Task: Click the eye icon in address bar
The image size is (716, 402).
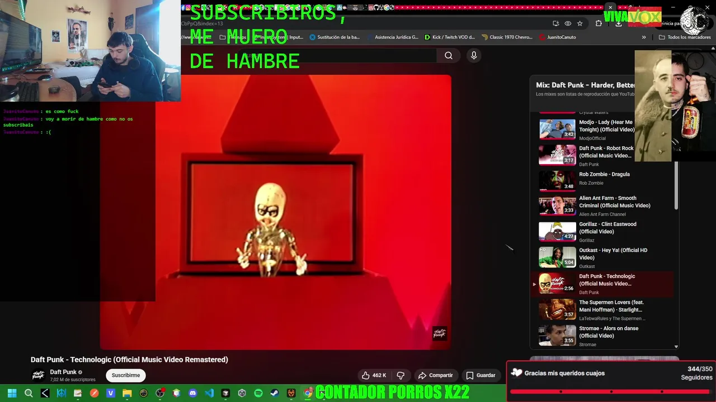Action: [x=568, y=23]
